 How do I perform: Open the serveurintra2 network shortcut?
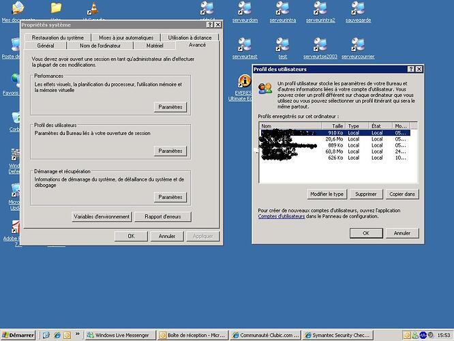320,10
